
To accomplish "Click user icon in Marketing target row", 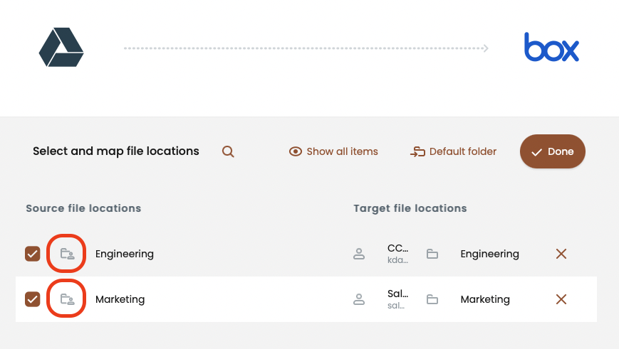I will click(359, 299).
